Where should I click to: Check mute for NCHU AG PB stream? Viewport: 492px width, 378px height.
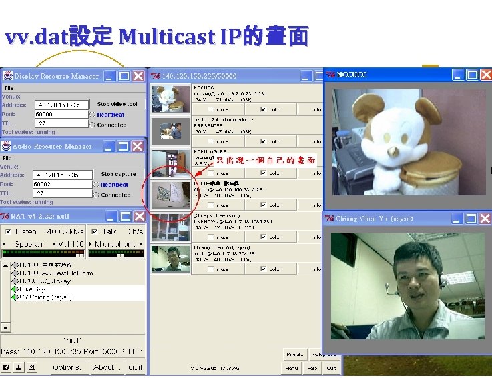pos(210,173)
